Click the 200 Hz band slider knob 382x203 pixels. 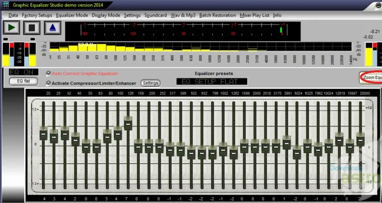(x=149, y=146)
